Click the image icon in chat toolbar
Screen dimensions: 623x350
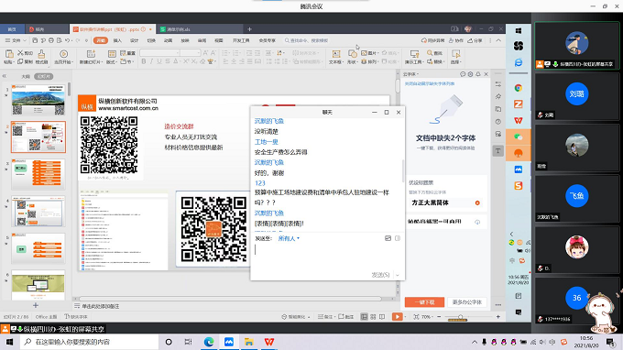[388, 238]
